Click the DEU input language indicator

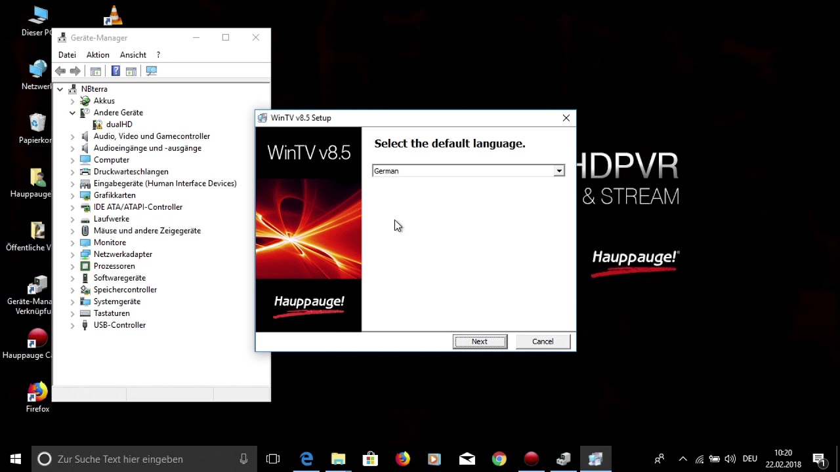749,459
